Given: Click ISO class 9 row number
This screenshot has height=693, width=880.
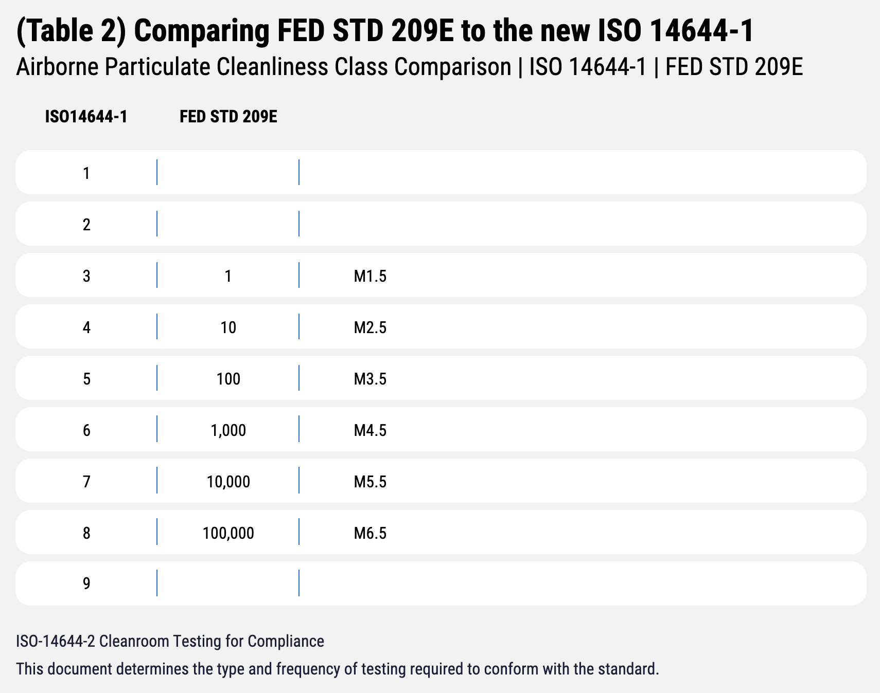Looking at the screenshot, I should tap(86, 583).
